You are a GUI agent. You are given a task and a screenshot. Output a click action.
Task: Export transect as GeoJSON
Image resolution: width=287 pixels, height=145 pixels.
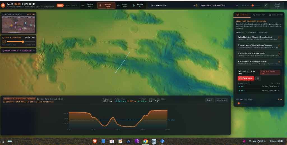click(222, 100)
